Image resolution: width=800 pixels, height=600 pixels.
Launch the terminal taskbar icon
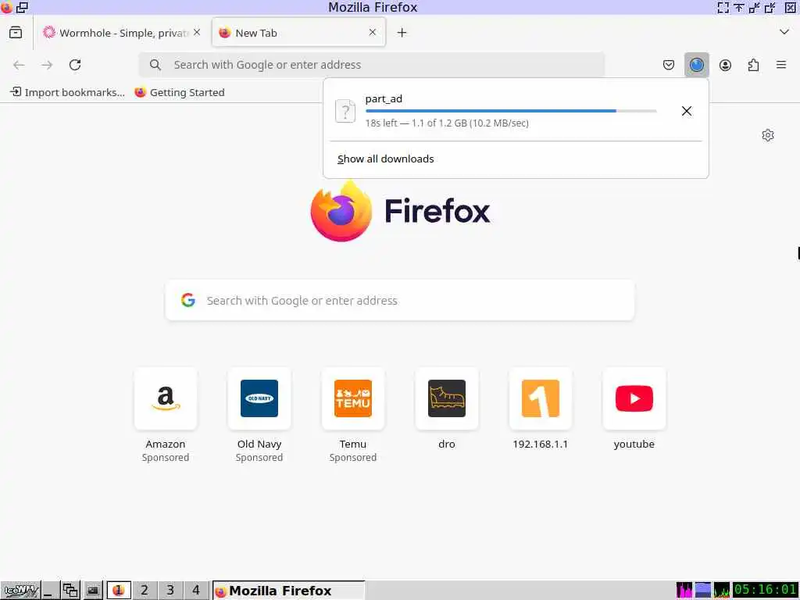tap(92, 591)
